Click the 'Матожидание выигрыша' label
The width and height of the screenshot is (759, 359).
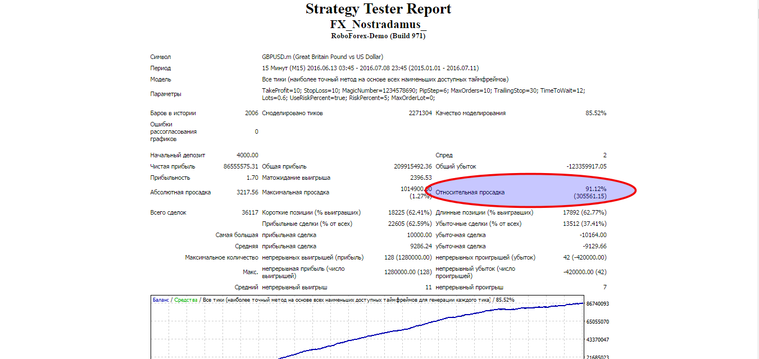coord(296,178)
